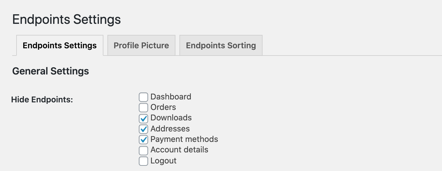Open the Endpoints Sorting tab
Image resolution: width=442 pixels, height=171 pixels.
tap(221, 45)
